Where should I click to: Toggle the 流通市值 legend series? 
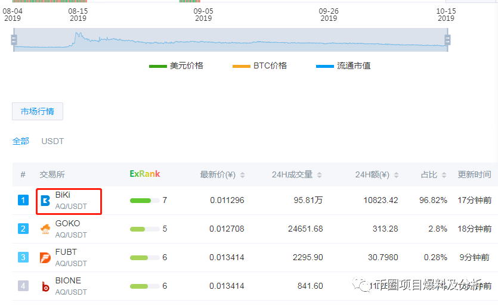click(x=344, y=65)
